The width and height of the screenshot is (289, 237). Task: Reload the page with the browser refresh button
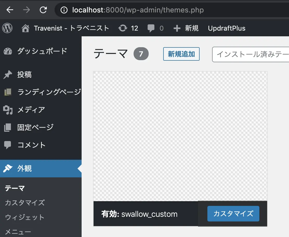click(x=43, y=10)
